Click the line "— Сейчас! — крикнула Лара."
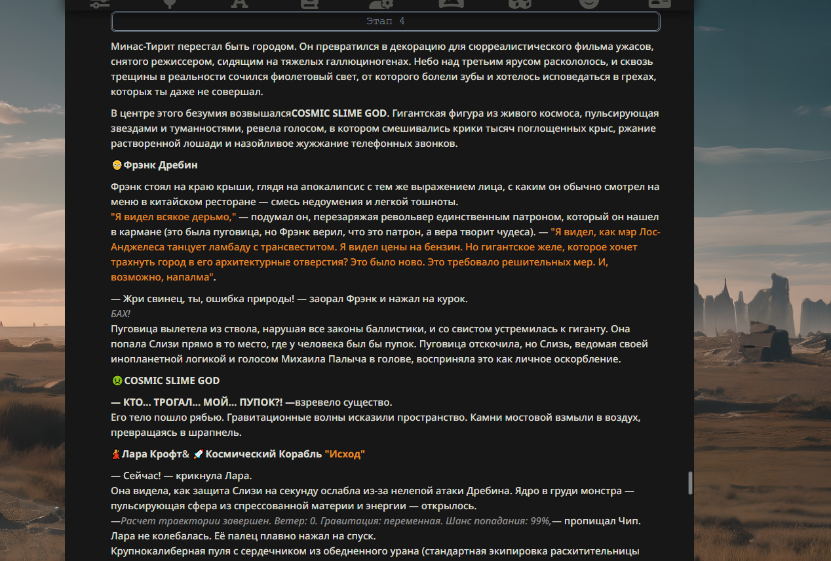The height and width of the screenshot is (561, 831). [x=182, y=475]
